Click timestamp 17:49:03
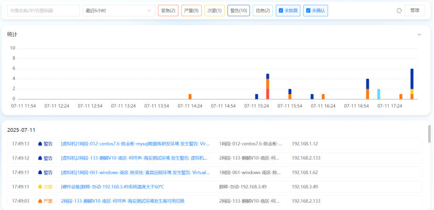The width and height of the screenshot is (434, 210). click(x=20, y=201)
